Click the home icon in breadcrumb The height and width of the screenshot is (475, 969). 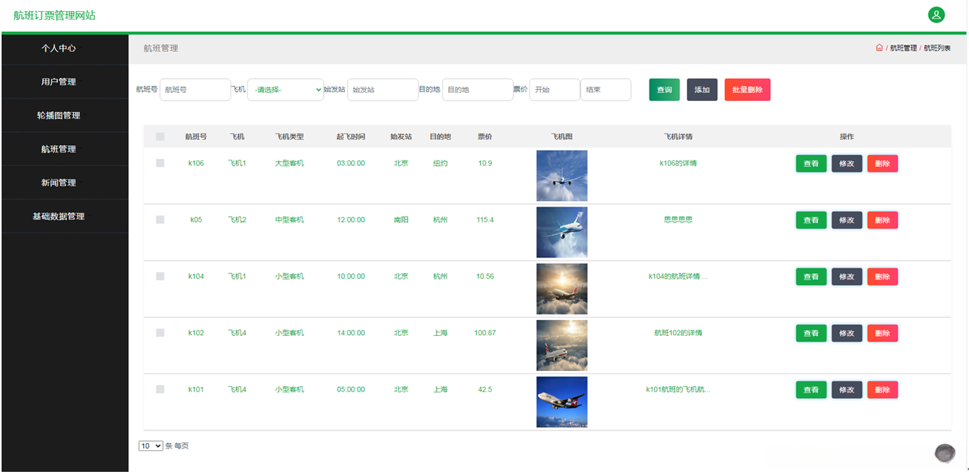tap(879, 48)
